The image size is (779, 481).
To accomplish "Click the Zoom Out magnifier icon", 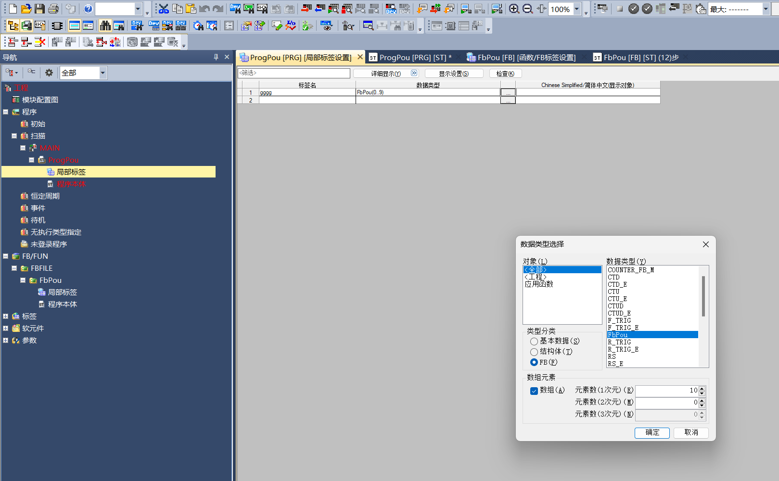I will pos(527,9).
